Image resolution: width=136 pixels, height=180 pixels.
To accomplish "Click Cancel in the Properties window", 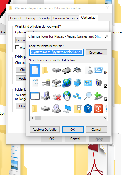I will (x=75, y=139).
